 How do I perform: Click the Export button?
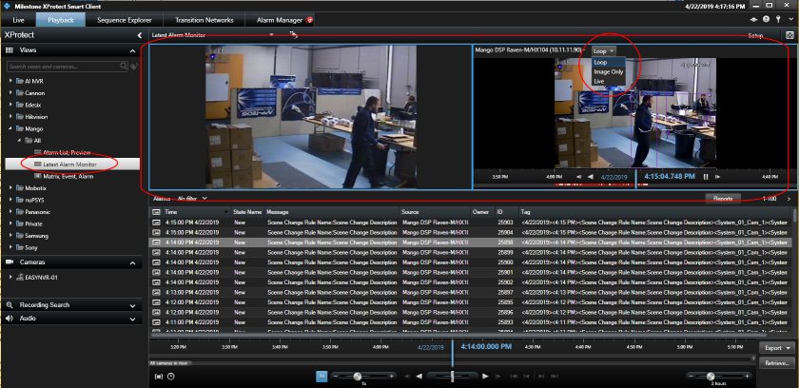coord(777,348)
